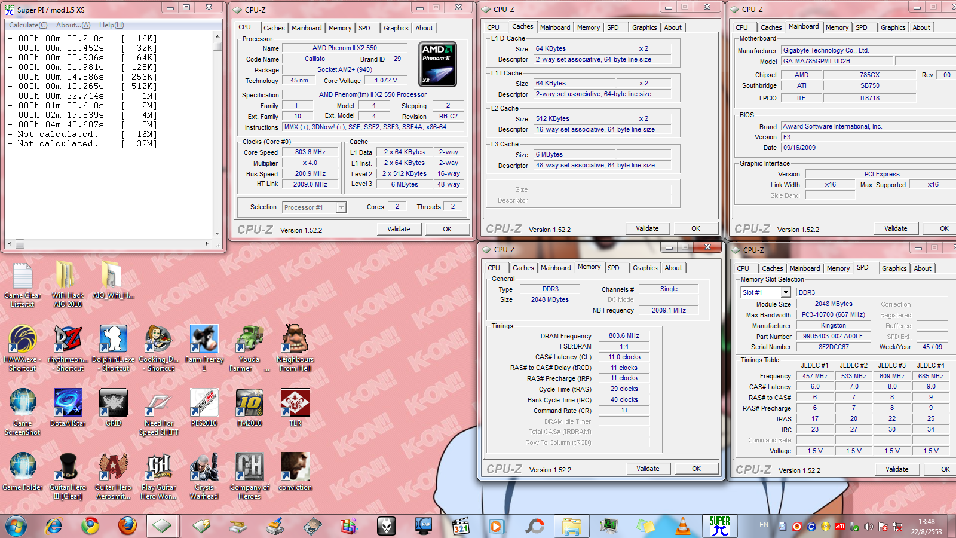This screenshot has height=538, width=956.
Task: Click Validate in the CPU-Z SPD window
Action: click(896, 469)
